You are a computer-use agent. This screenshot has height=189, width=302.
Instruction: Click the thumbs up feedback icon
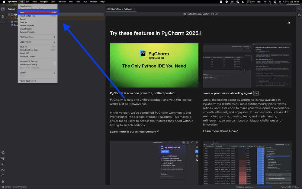(x=212, y=14)
